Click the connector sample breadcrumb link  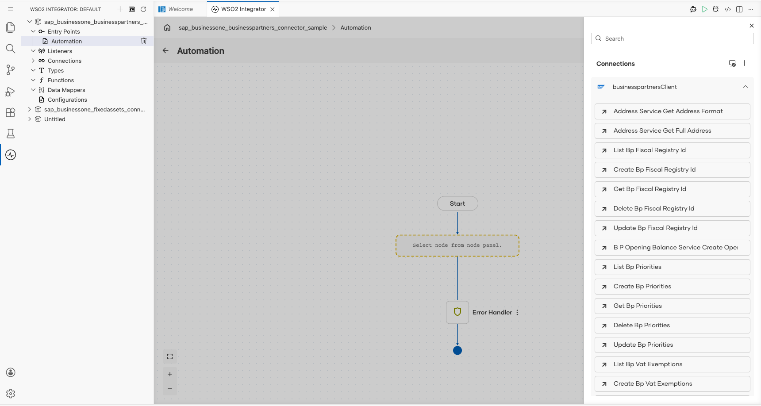coord(253,27)
